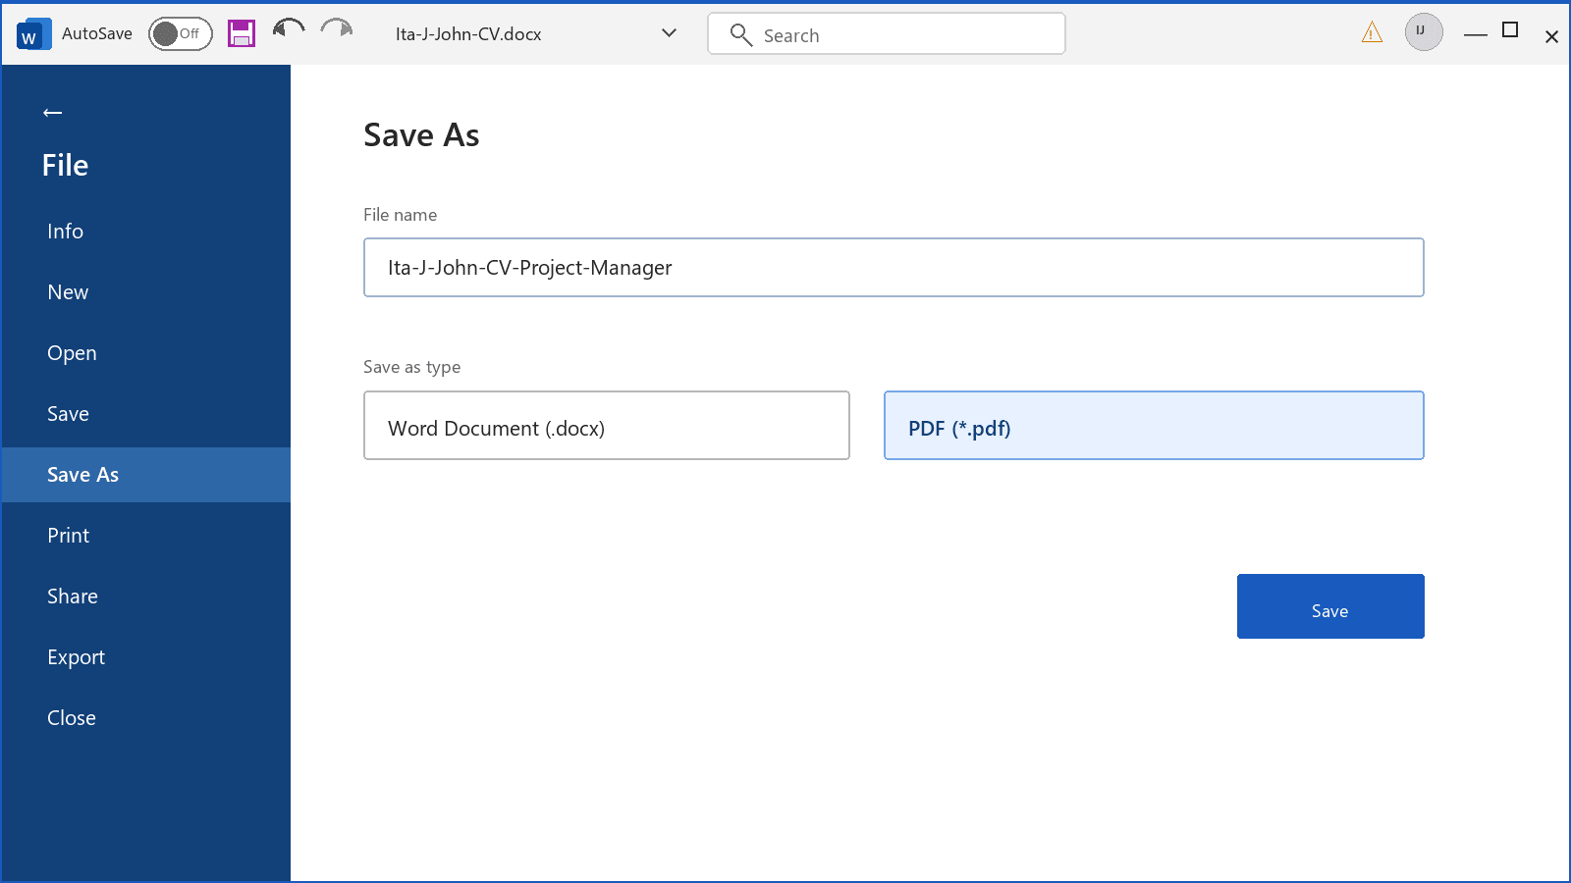Click the redo arrow icon
The width and height of the screenshot is (1571, 883).
coord(337,29)
